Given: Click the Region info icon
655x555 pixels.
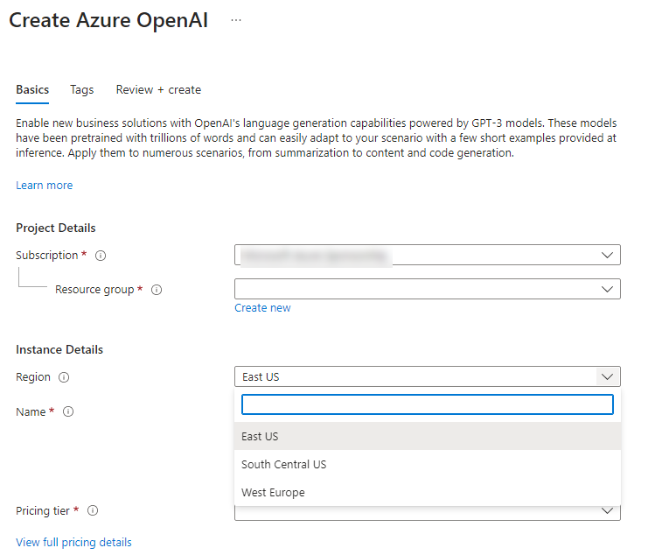Looking at the screenshot, I should (x=64, y=377).
